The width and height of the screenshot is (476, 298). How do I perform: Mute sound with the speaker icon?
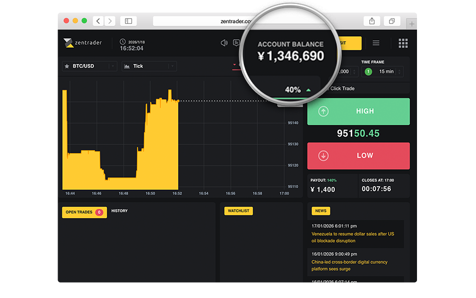tap(224, 43)
